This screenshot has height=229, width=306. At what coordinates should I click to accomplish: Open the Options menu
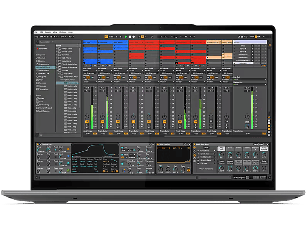63,32
